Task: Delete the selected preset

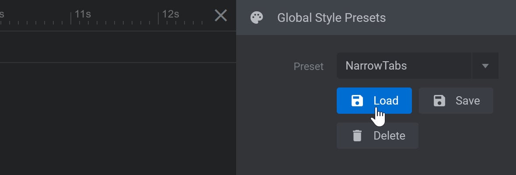Action: [377, 136]
